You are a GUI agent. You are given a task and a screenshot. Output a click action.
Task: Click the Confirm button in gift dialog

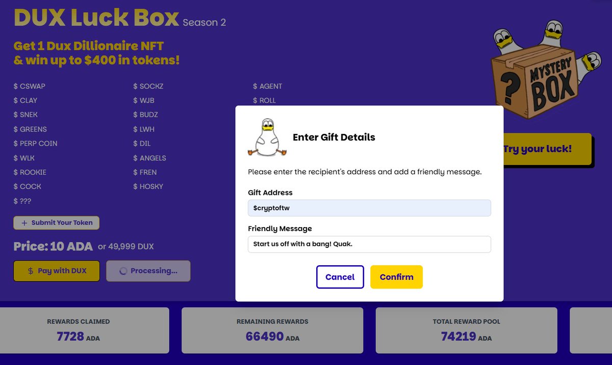[x=396, y=277]
